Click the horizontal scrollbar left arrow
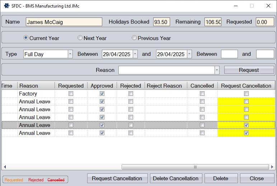 (5, 167)
